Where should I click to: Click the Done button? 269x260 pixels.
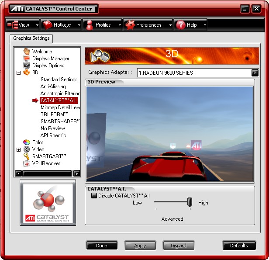pos(102,246)
